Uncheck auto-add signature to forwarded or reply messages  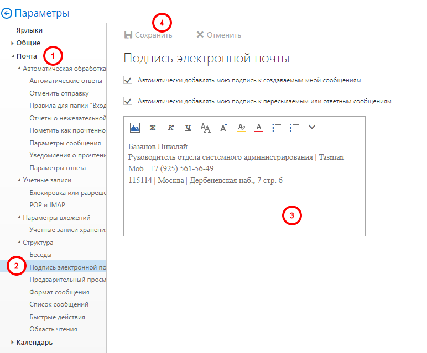click(x=128, y=102)
